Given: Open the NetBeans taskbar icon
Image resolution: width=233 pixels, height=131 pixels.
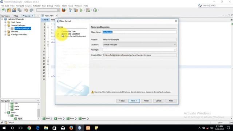Looking at the screenshot, I should (80, 128).
